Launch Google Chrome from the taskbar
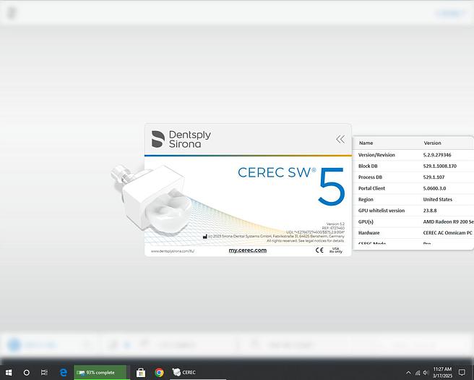The width and height of the screenshot is (474, 380). pyautogui.click(x=159, y=373)
